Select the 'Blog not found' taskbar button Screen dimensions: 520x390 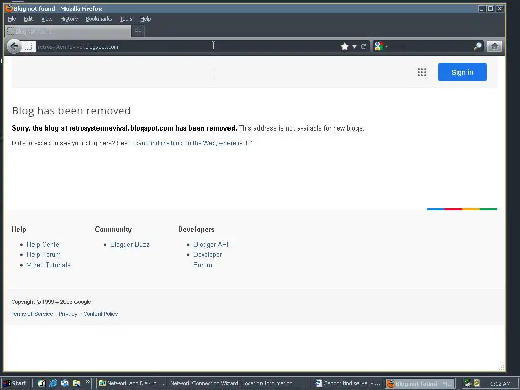click(x=420, y=384)
